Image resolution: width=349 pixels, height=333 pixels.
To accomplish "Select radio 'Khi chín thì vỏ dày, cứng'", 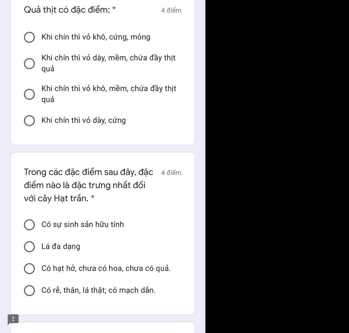I will coord(29,120).
